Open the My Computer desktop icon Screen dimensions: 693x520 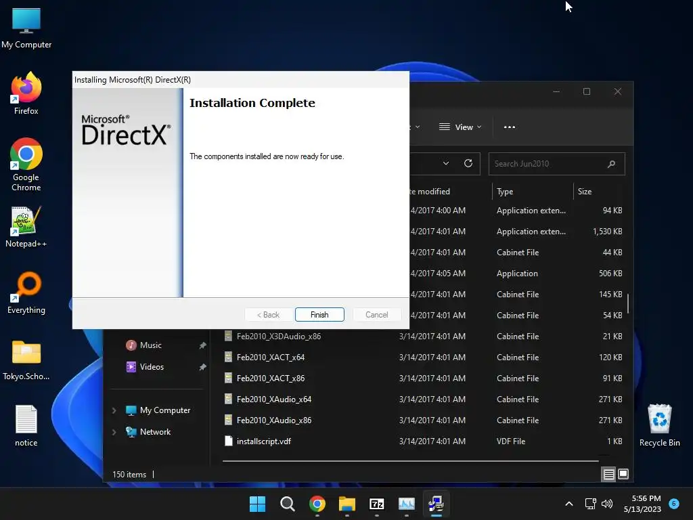coord(26,28)
